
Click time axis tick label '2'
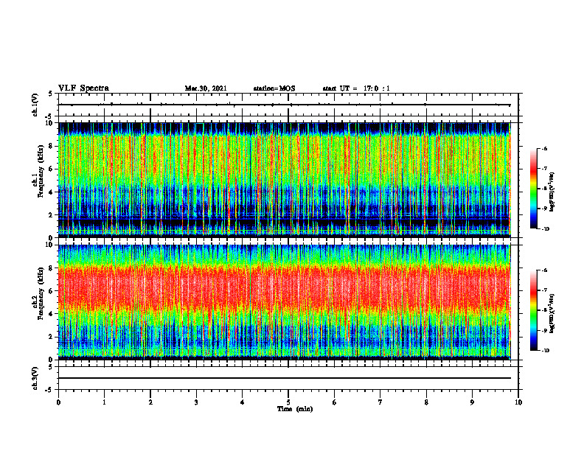pos(150,402)
